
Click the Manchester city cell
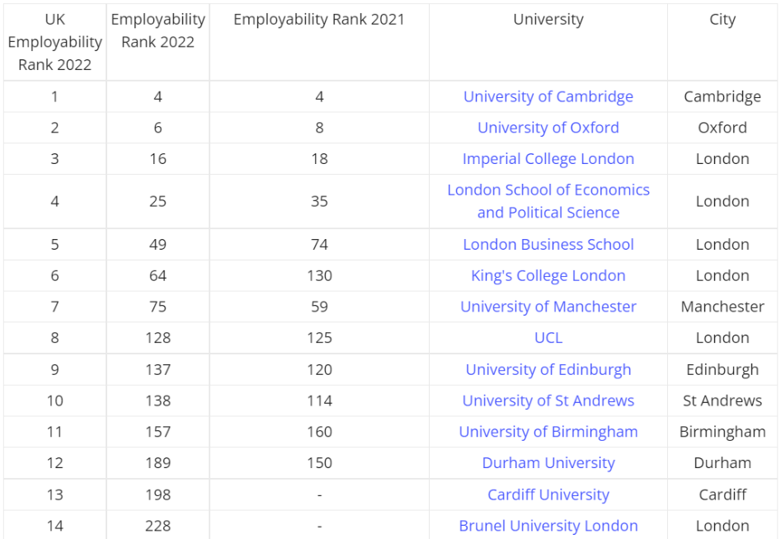[722, 307]
